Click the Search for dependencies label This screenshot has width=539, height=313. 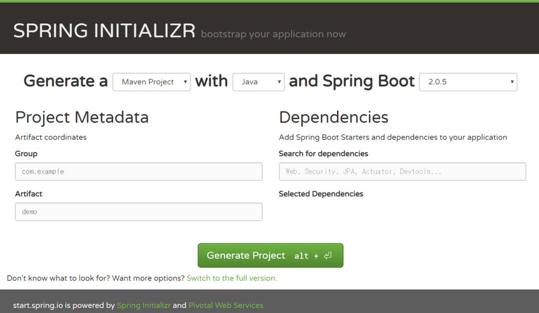(x=324, y=154)
